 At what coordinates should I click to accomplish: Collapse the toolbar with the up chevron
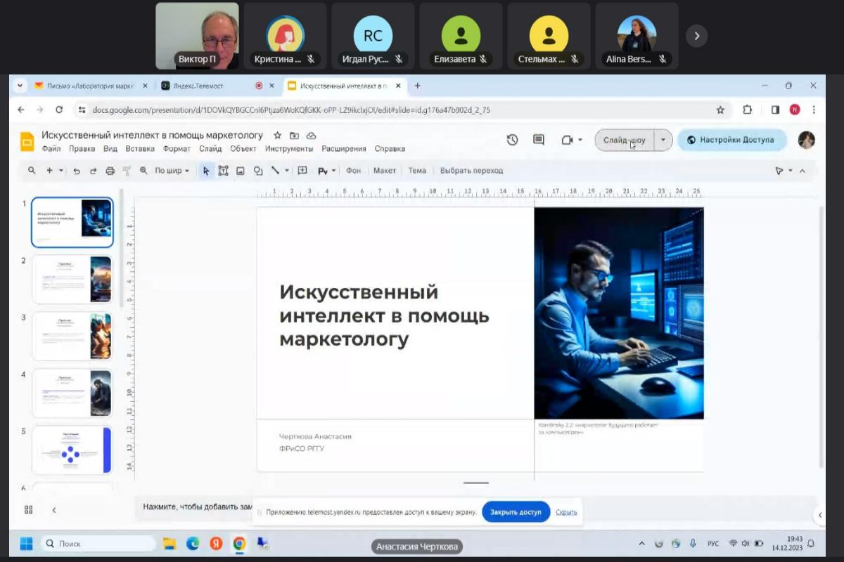pos(803,171)
